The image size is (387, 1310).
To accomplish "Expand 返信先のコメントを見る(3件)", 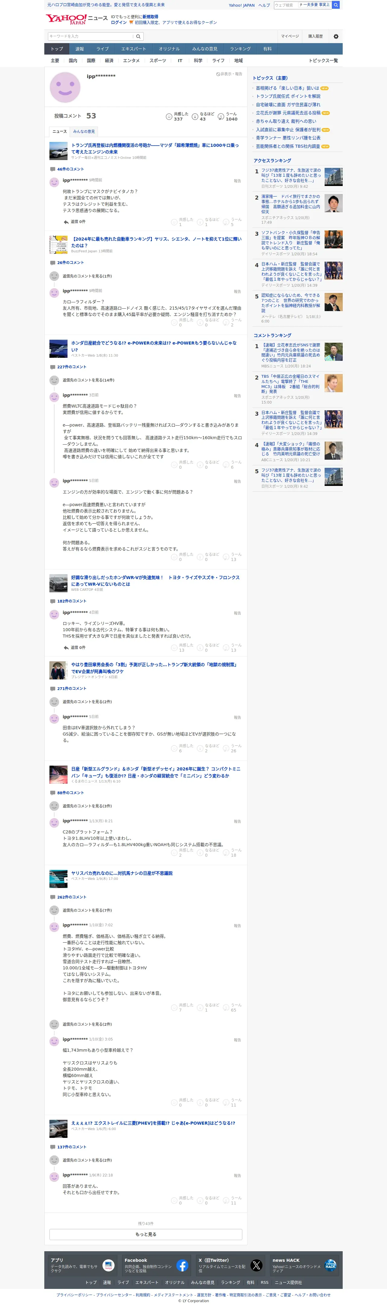I will (x=87, y=806).
